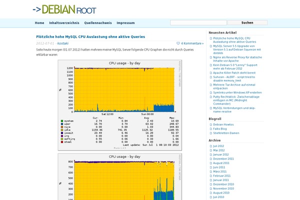Viewport: 300px width, 200px height.
Task: Open Nginx als Reverse Proxy article
Action: (237, 59)
